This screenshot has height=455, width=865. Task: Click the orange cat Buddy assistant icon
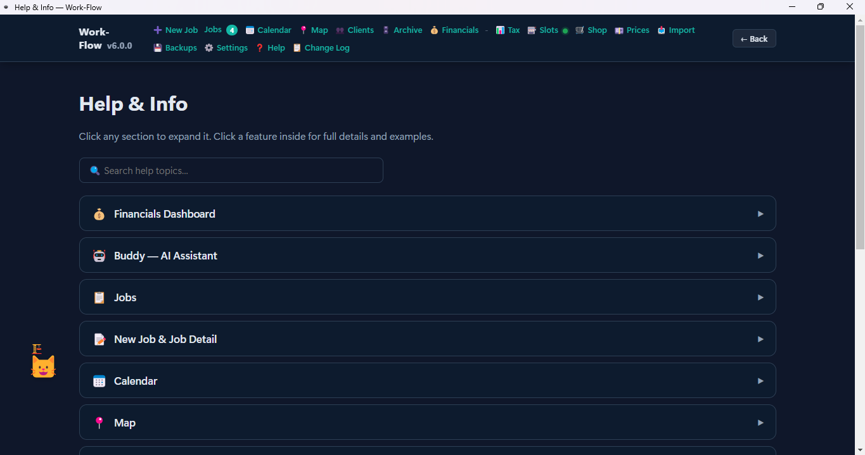pos(44,366)
